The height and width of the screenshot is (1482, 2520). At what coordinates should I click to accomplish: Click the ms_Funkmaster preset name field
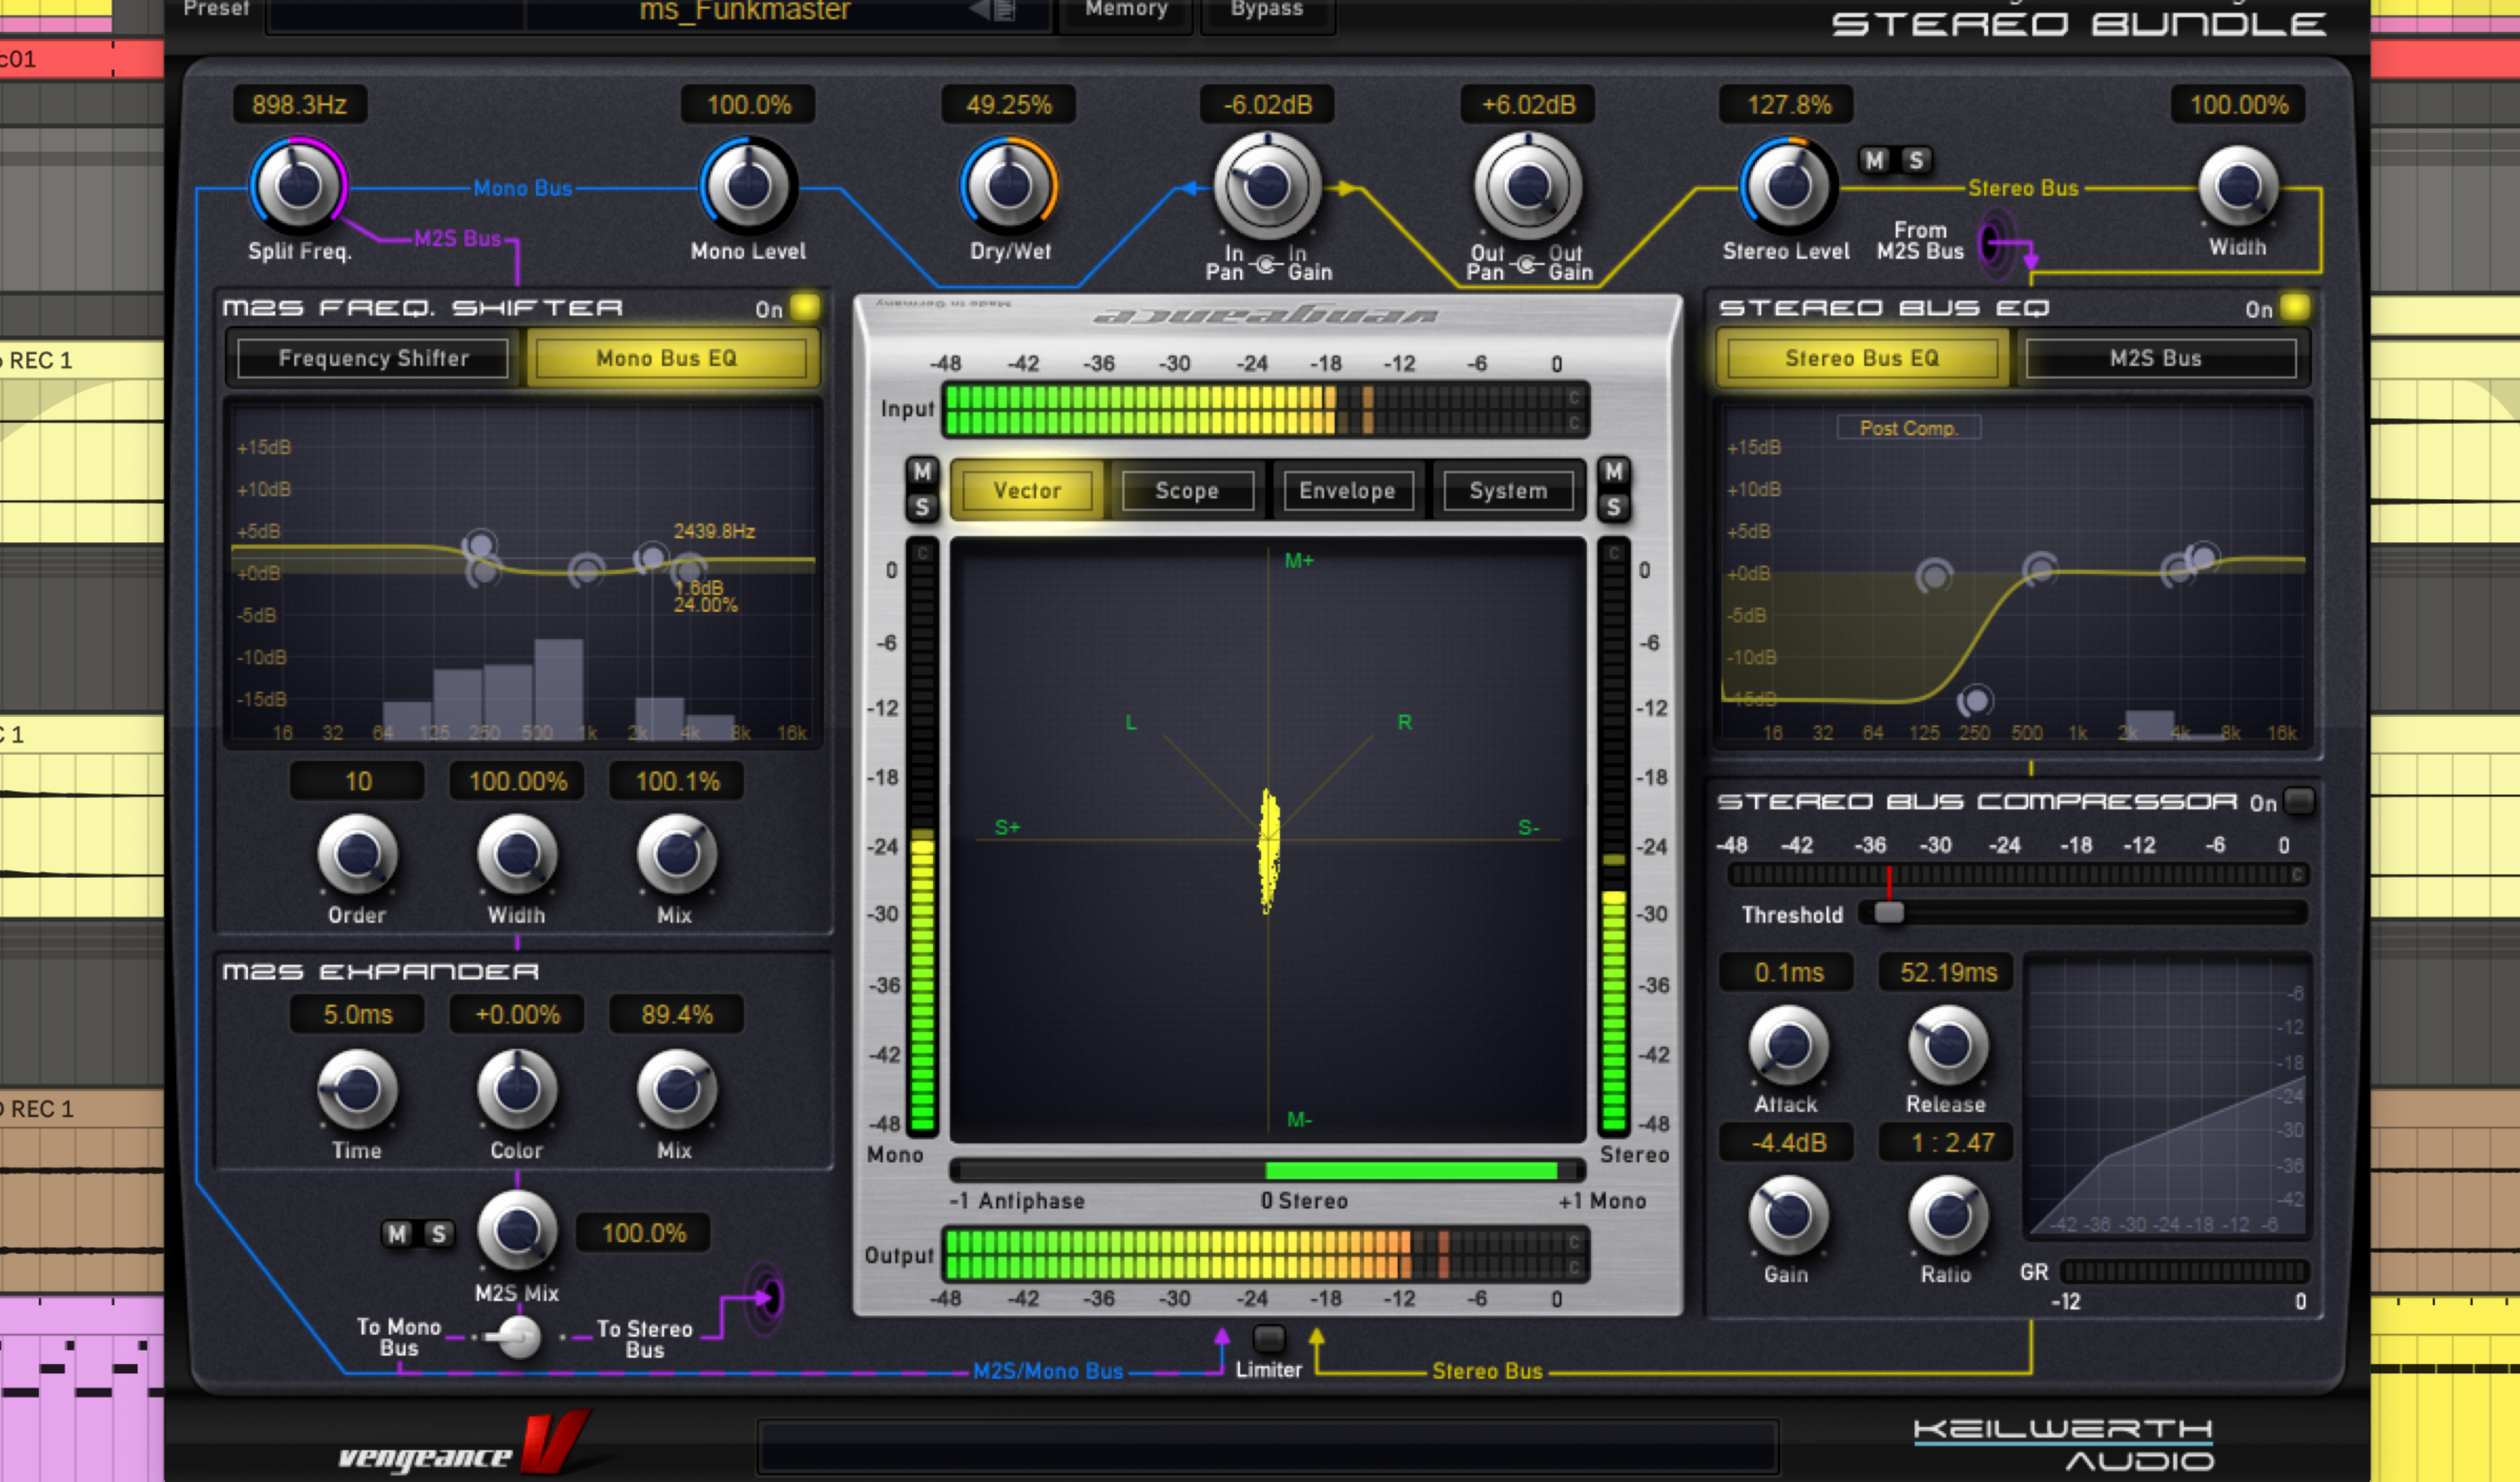tap(744, 12)
